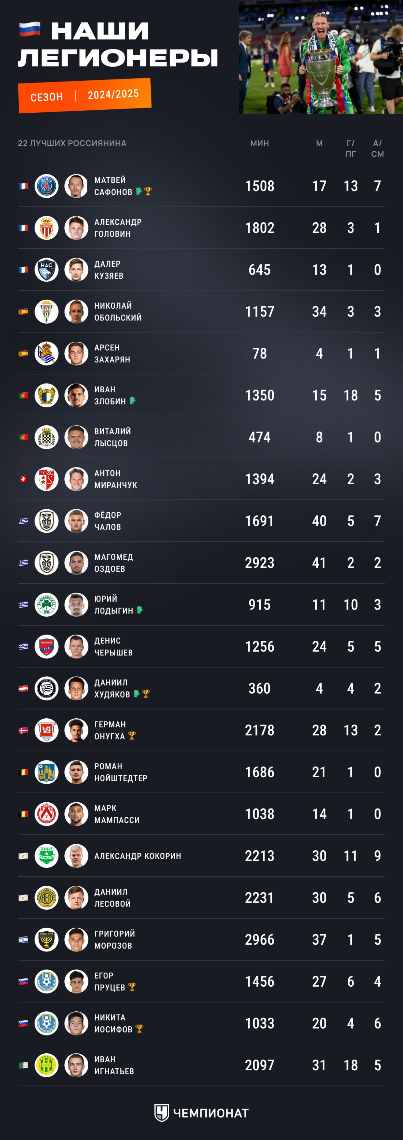
Task: Click the Real Sociedad club crest
Action: (x=46, y=354)
